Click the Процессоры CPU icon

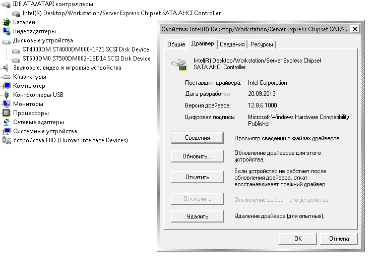point(7,113)
